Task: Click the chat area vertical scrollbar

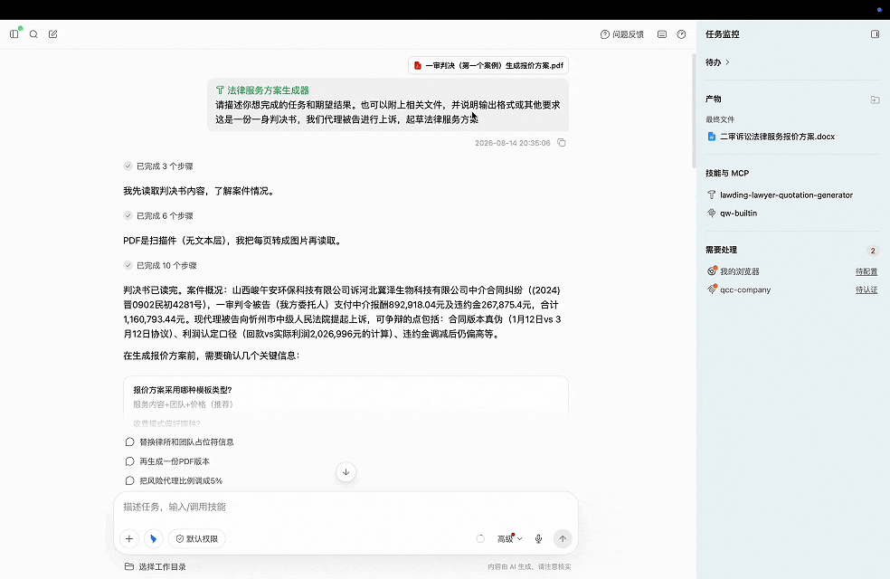Action: point(694,110)
